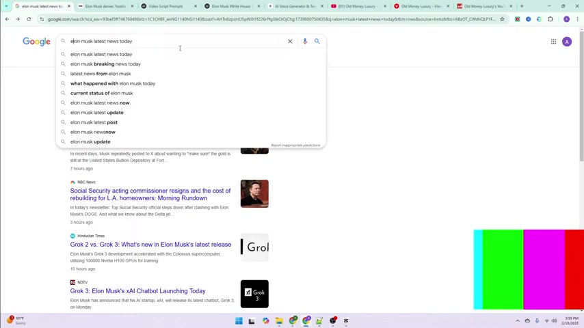Report inappropriate predictions link

(x=295, y=145)
